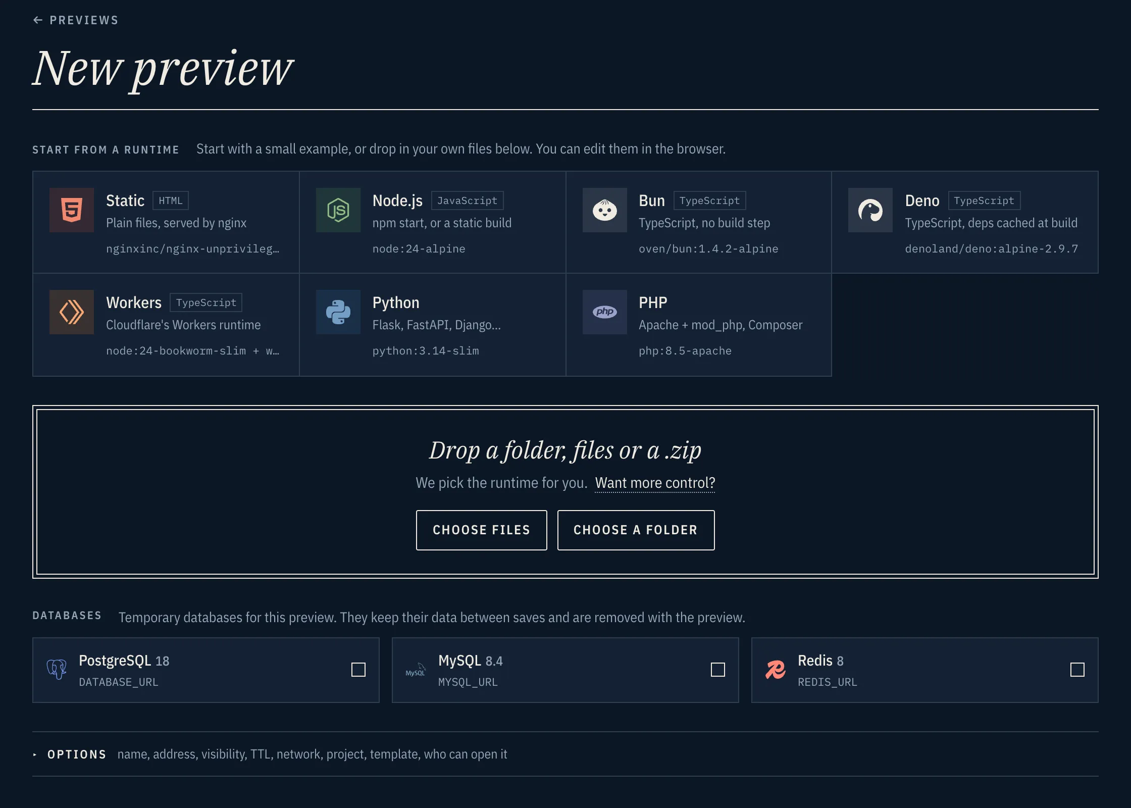Start from the Bun runtime title

click(x=652, y=200)
